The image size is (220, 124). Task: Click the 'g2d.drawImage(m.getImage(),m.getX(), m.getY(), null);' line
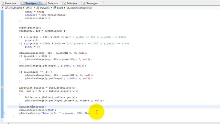[x=64, y=101]
